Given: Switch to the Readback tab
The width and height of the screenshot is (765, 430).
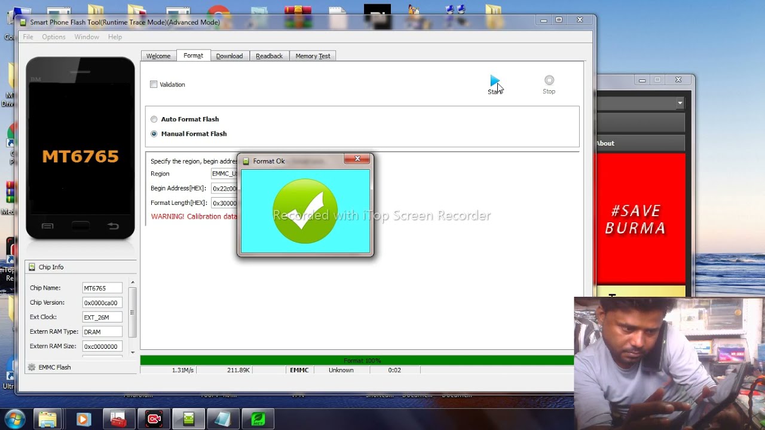Looking at the screenshot, I should (269, 56).
